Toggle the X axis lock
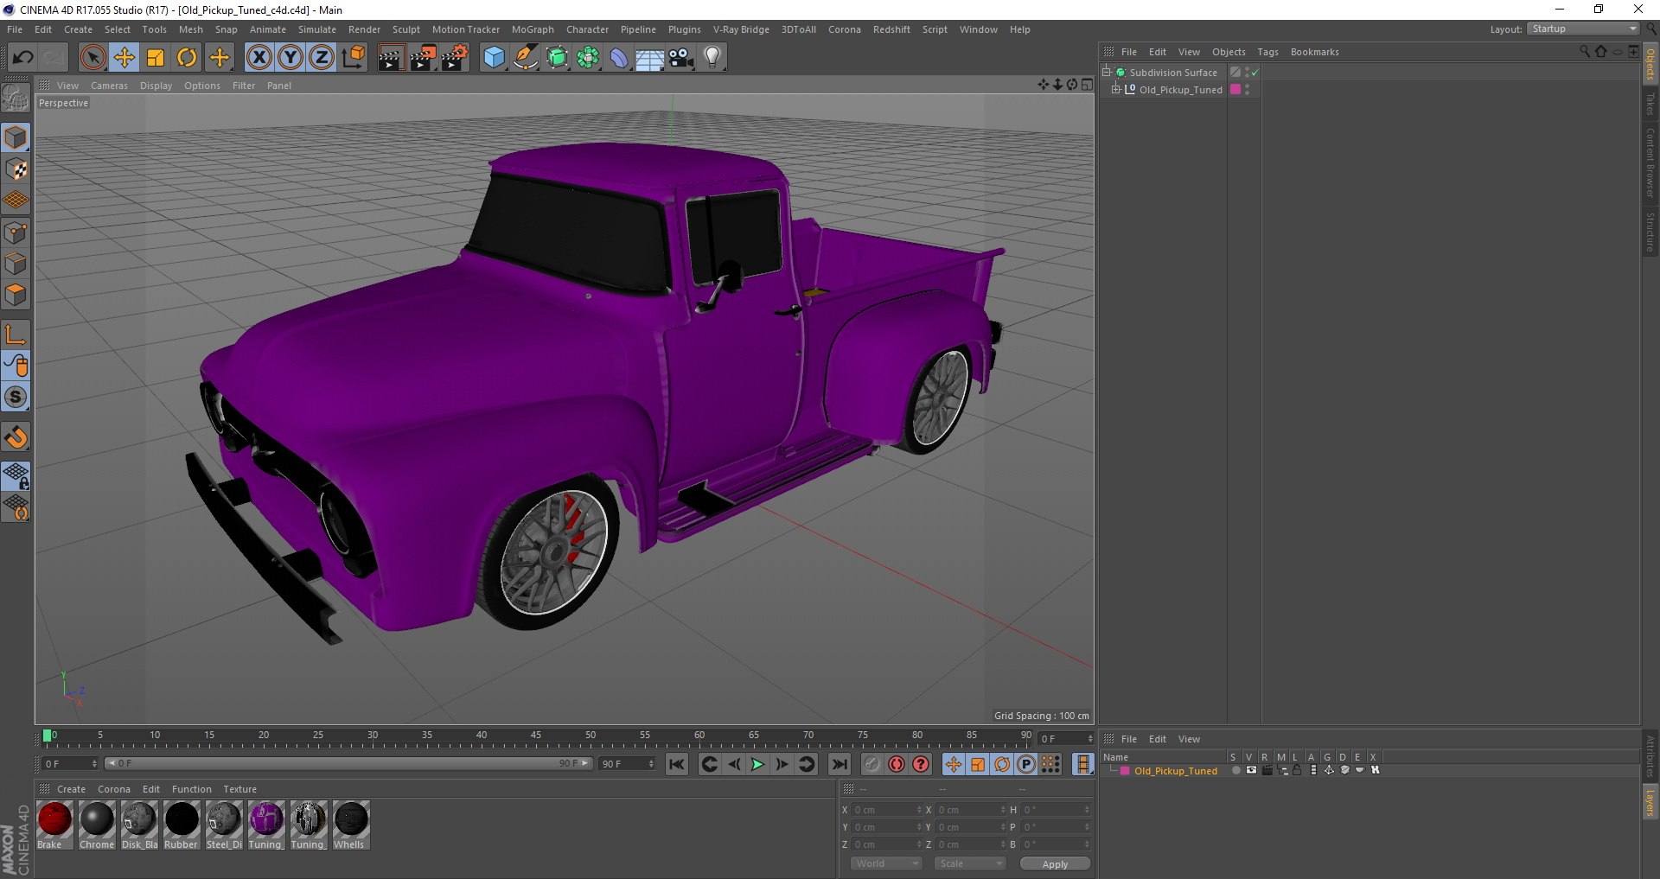Screen dimensions: 1660x879 tap(259, 58)
